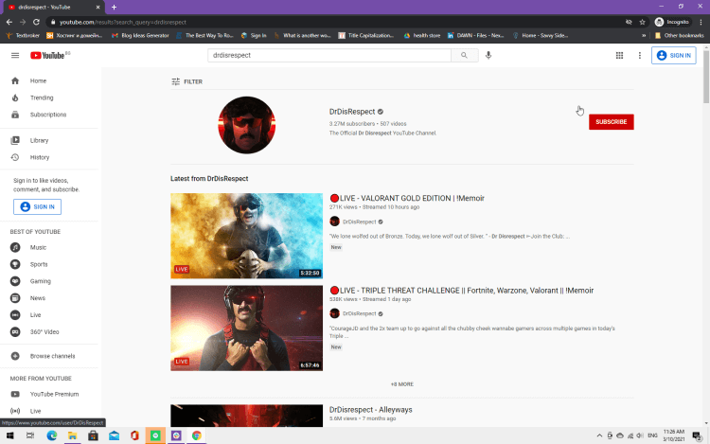
Task: Open File Explorer from the taskbar
Action: 73,435
